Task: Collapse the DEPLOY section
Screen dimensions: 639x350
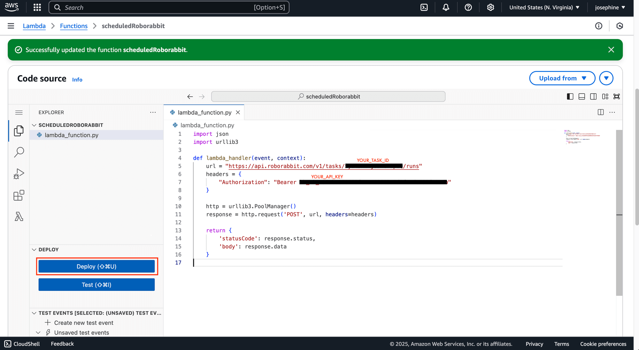Action: pyautogui.click(x=34, y=250)
